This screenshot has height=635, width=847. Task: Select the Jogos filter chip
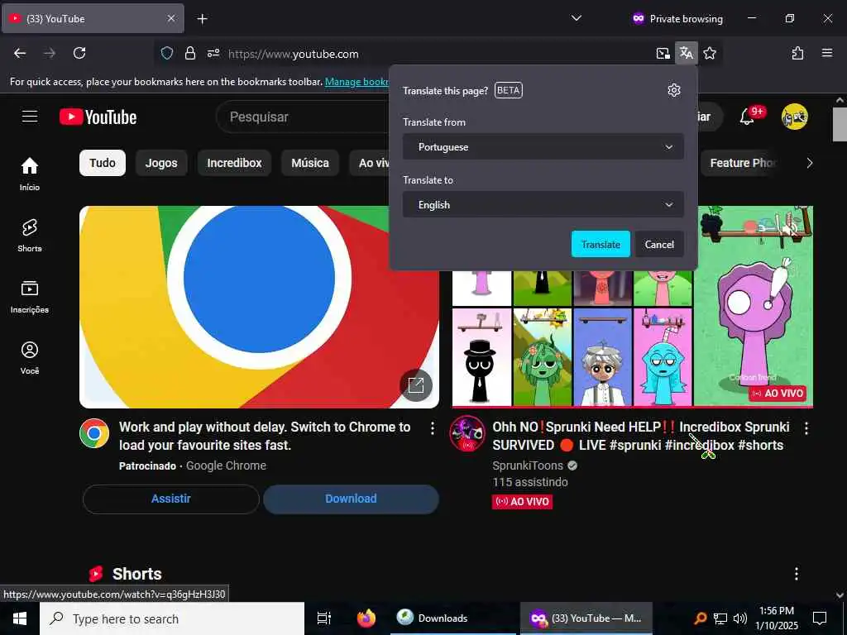pos(161,163)
